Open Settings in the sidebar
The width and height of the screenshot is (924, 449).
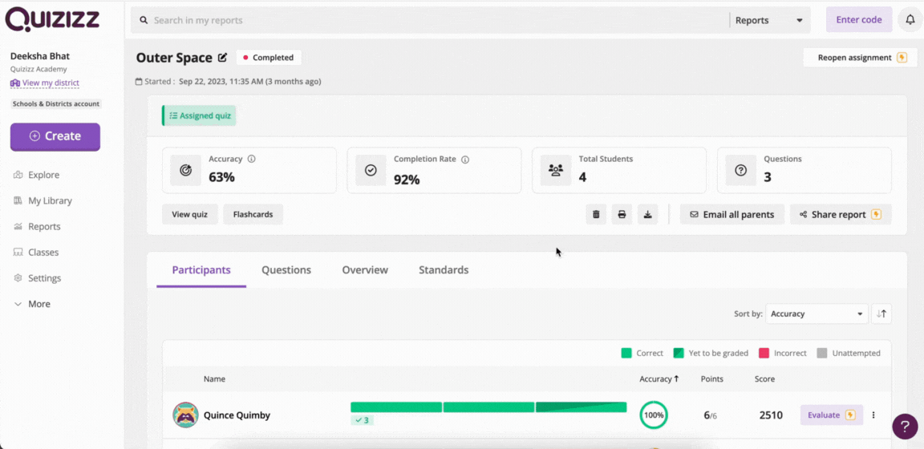pos(37,278)
